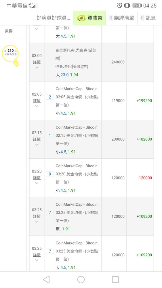Select the 榮譽 sidebar item
This screenshot has width=162, height=288.
coord(9,31)
